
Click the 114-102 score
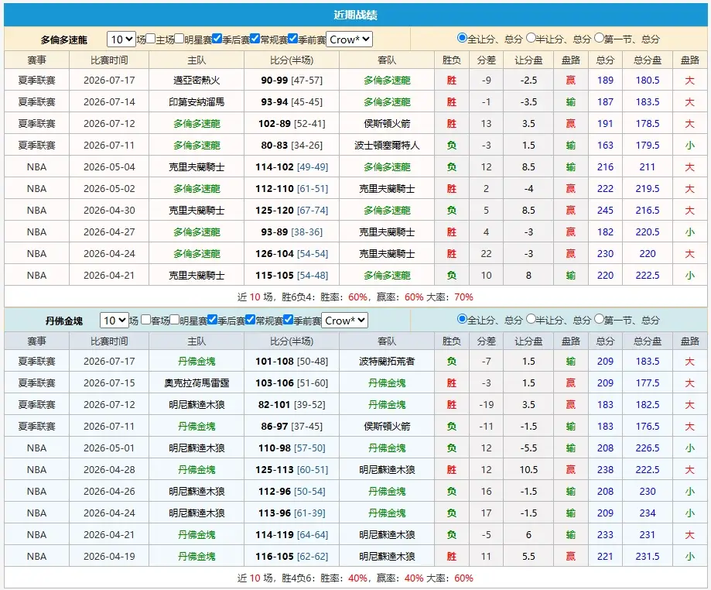click(275, 167)
